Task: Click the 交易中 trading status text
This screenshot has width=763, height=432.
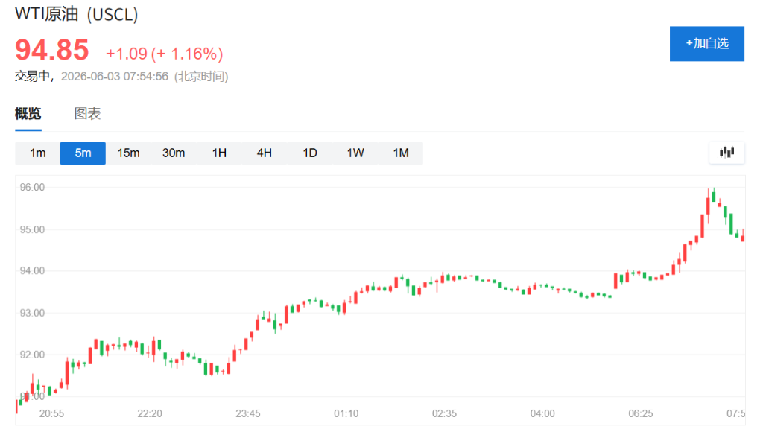Action: pos(32,77)
